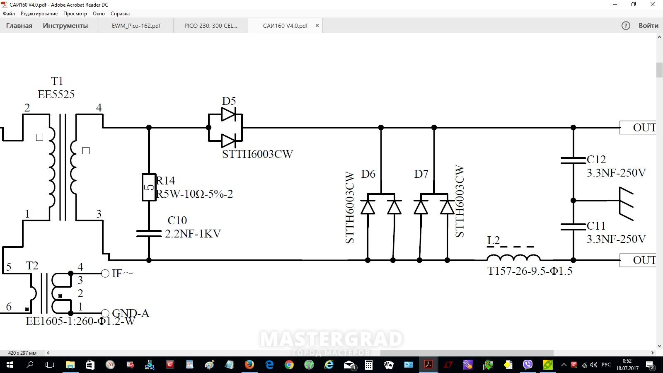Viewport: 663px width, 373px height.
Task: Close the САИ160 V4.0.pdf tab
Action: pos(317,26)
